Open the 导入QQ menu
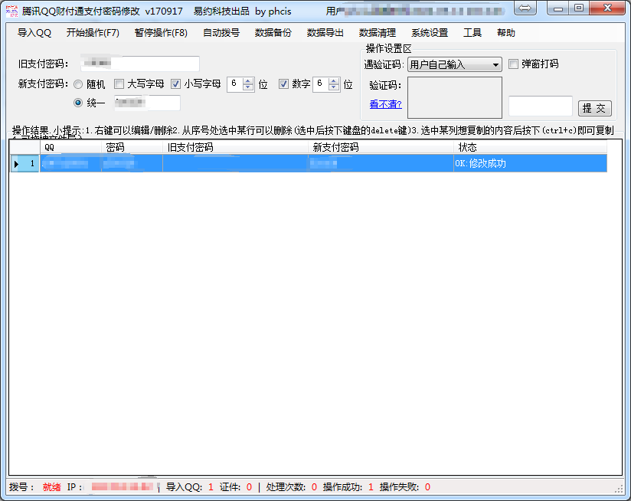Image resolution: width=631 pixels, height=501 pixels. (x=34, y=33)
